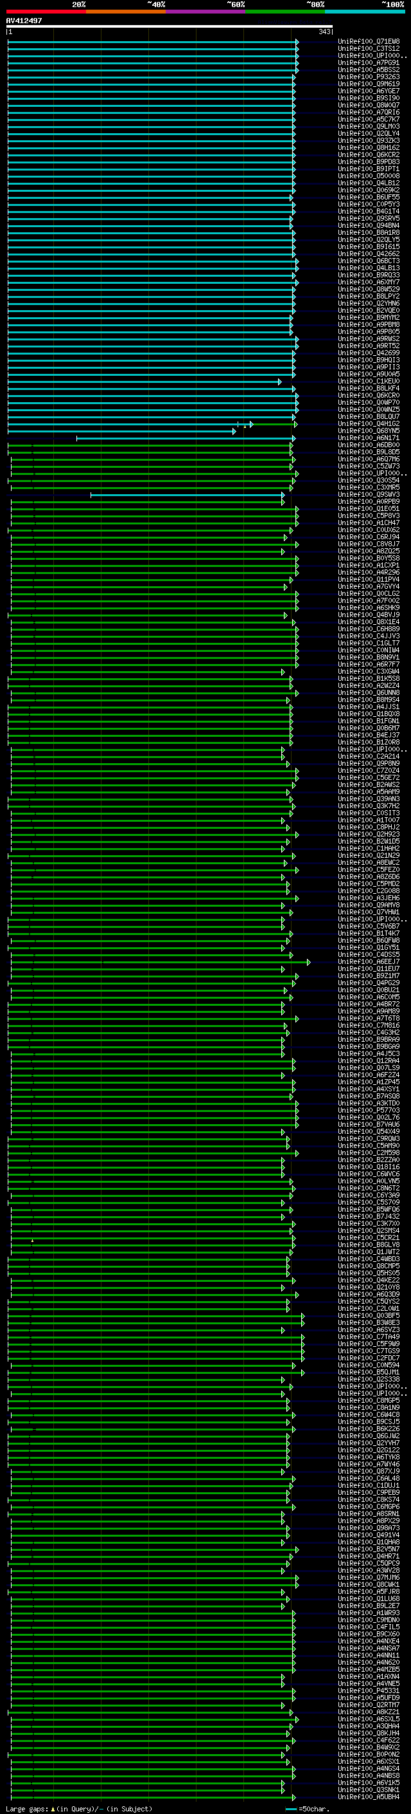Select the AV412497 query name label
411x1814 pixels.
point(24,21)
